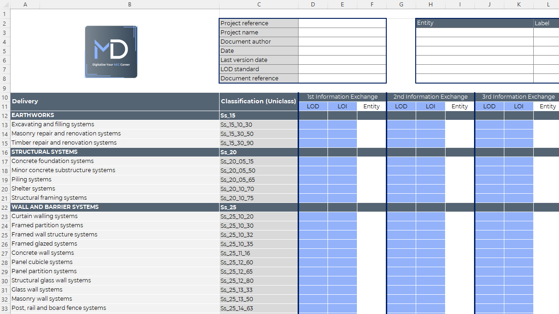Click classification code Ss_15_30_50
Screen dimensions: 559x314
(x=259, y=134)
